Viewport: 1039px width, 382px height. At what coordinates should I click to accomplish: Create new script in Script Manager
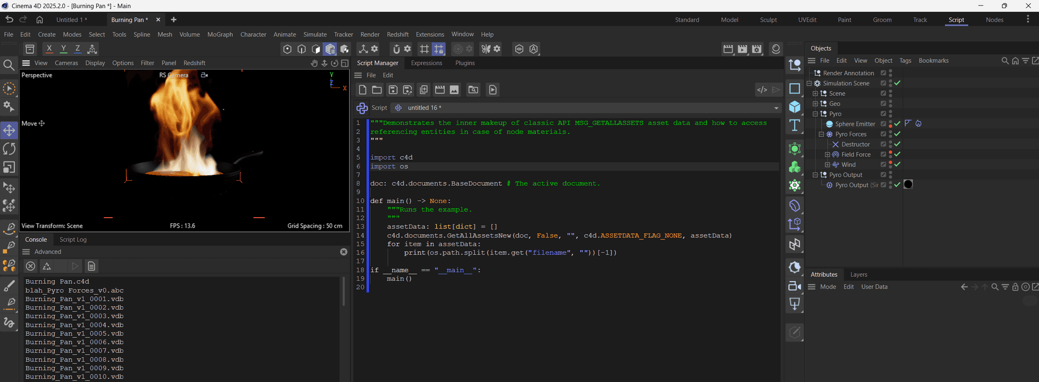[362, 90]
